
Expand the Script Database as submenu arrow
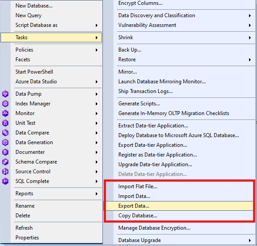coord(97,26)
